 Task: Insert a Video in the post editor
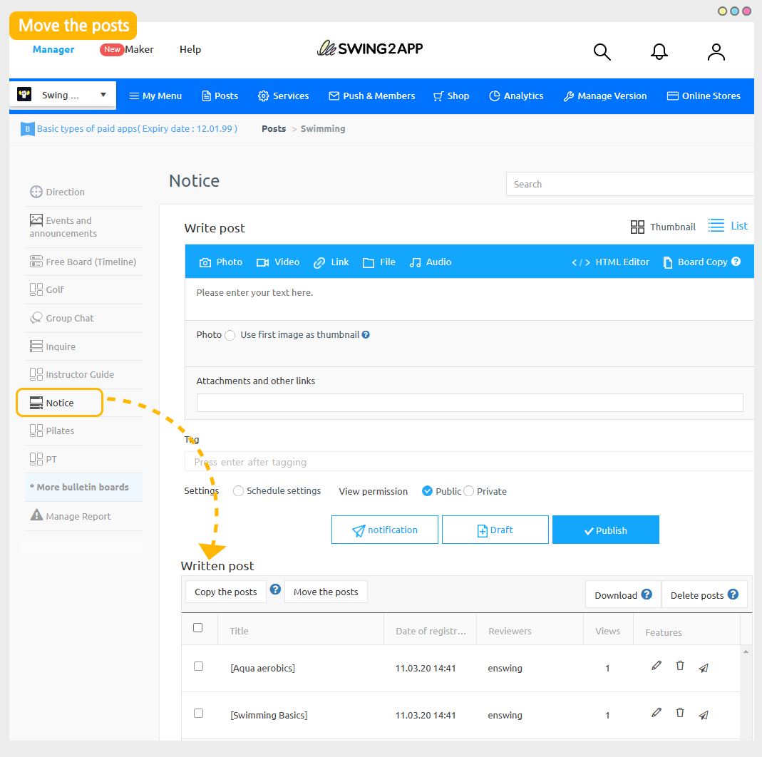tap(278, 262)
